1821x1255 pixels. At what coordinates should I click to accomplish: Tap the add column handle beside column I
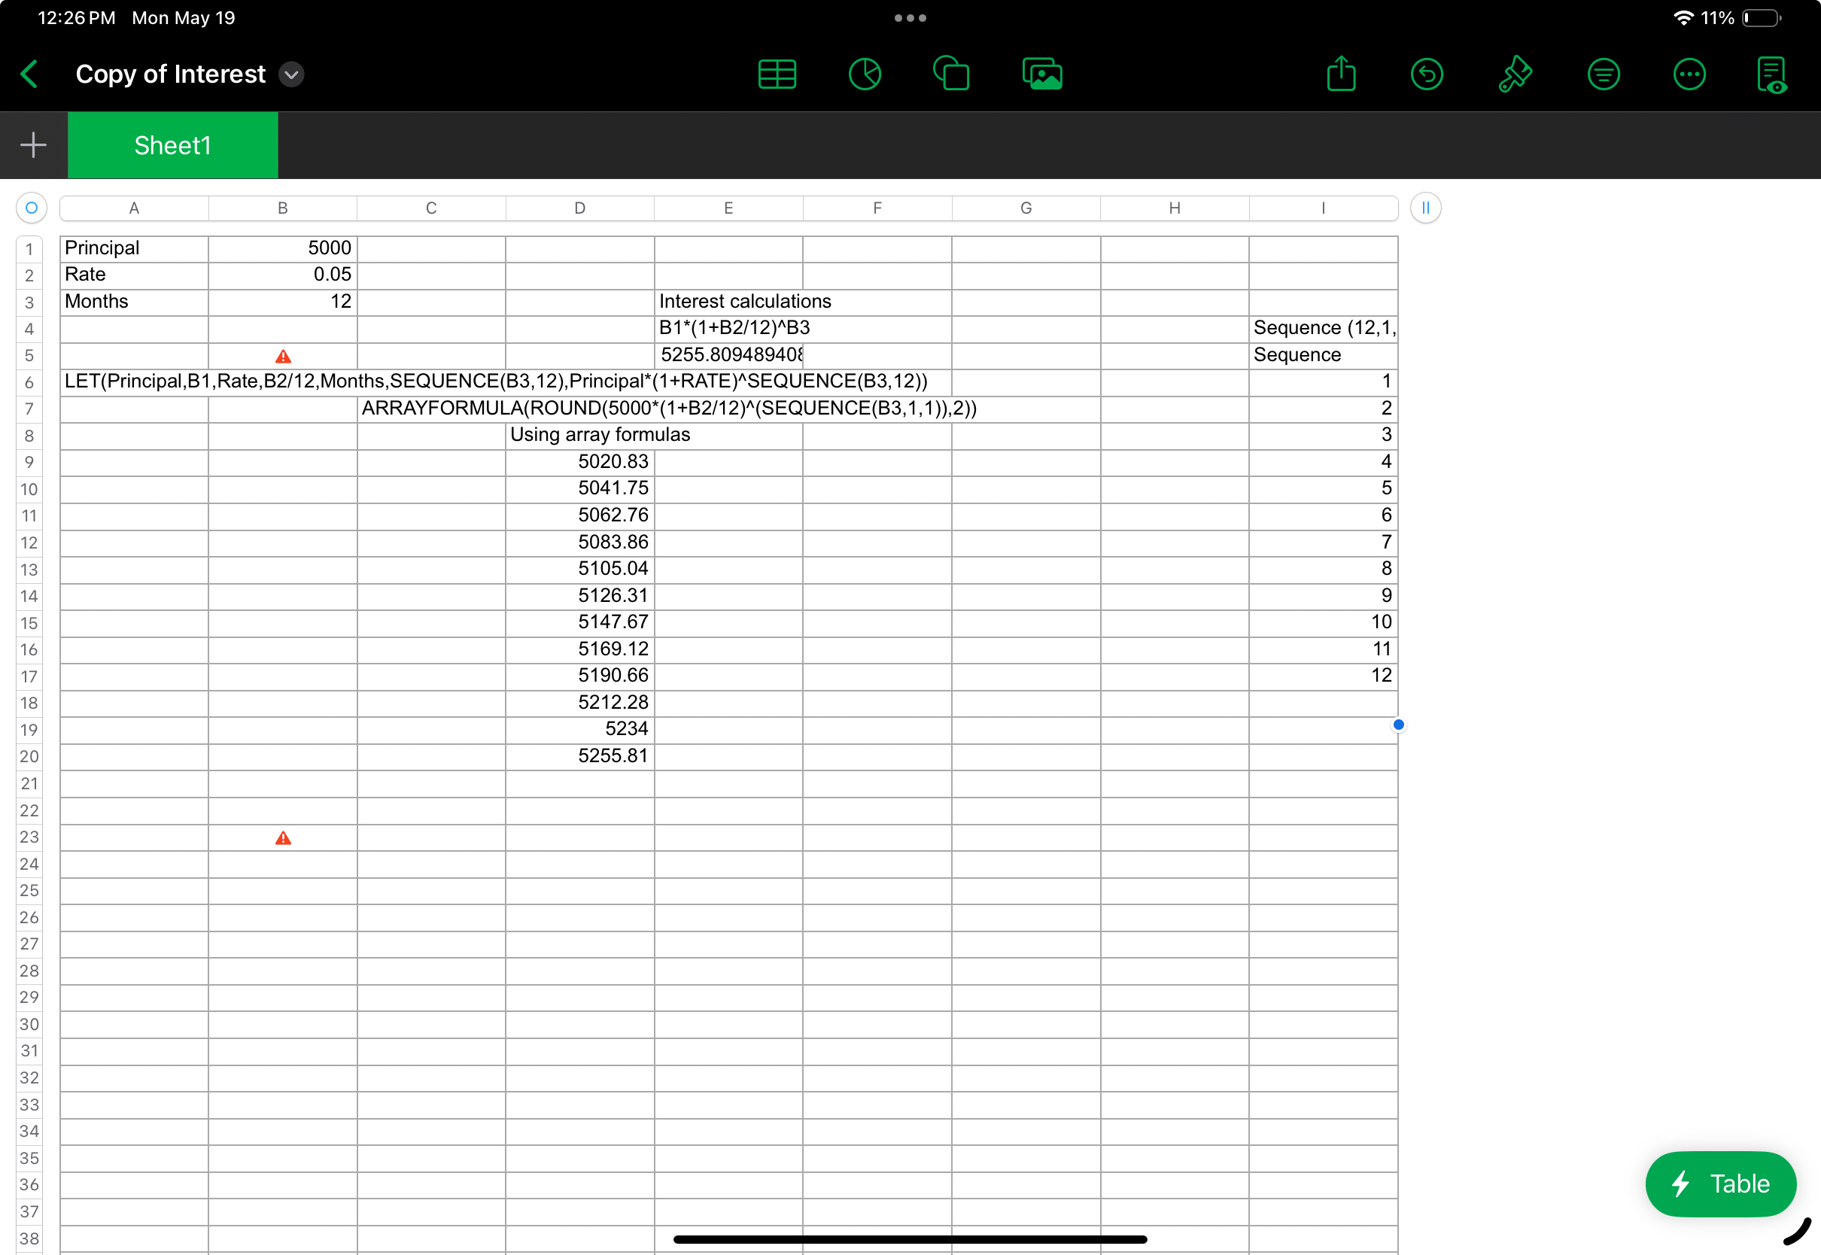1424,208
